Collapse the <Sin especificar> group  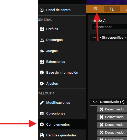pyautogui.click(x=95, y=38)
